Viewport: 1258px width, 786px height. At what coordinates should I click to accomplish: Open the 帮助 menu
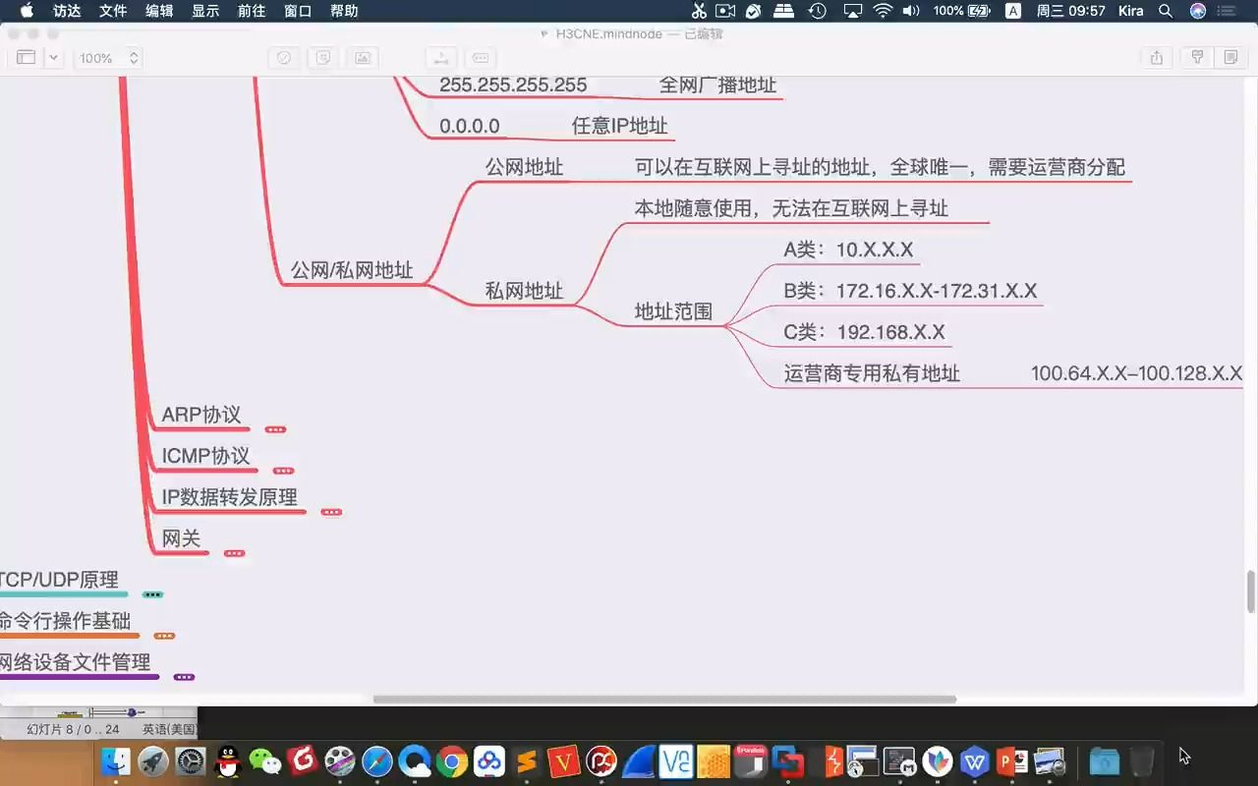tap(344, 11)
